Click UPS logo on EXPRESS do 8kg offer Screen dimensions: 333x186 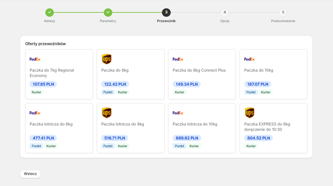tap(250, 113)
